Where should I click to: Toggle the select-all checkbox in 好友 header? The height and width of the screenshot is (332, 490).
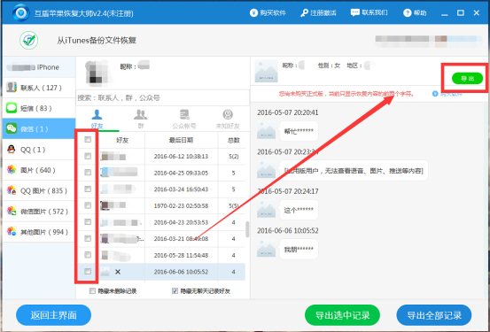88,139
